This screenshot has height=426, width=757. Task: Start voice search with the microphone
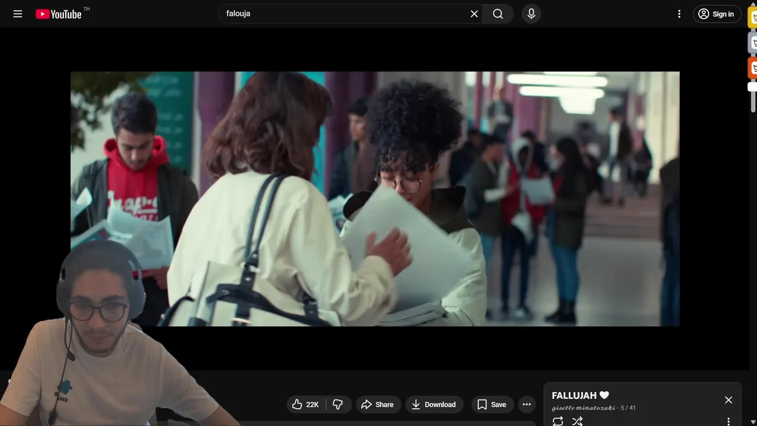tap(531, 14)
